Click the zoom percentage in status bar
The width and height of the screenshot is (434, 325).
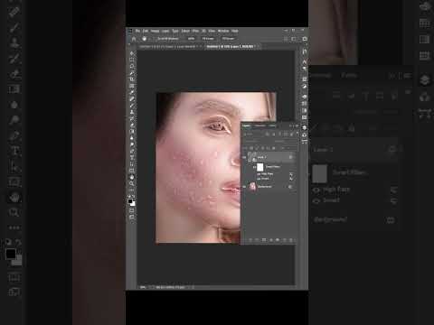pyautogui.click(x=143, y=287)
